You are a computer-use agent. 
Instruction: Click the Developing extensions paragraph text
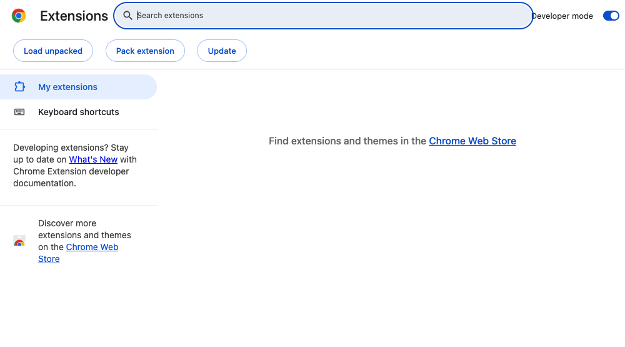coord(75,166)
